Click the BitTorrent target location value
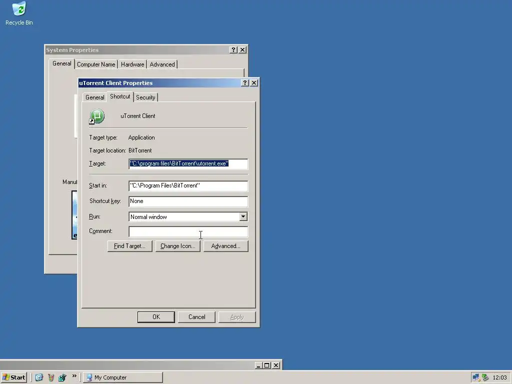Image resolution: width=512 pixels, height=384 pixels. coord(140,150)
